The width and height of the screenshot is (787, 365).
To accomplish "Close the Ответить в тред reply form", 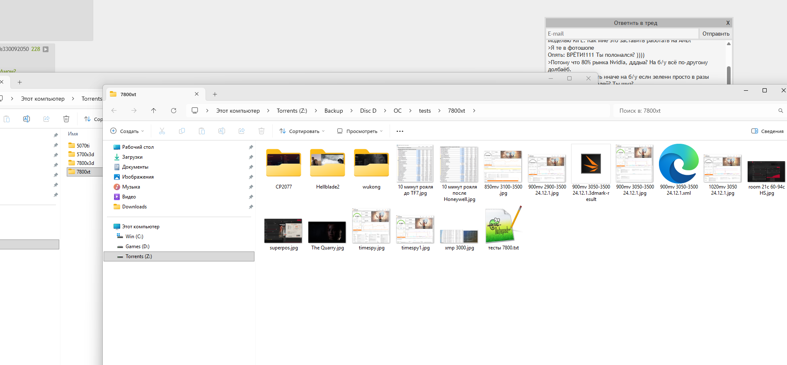I will 728,23.
